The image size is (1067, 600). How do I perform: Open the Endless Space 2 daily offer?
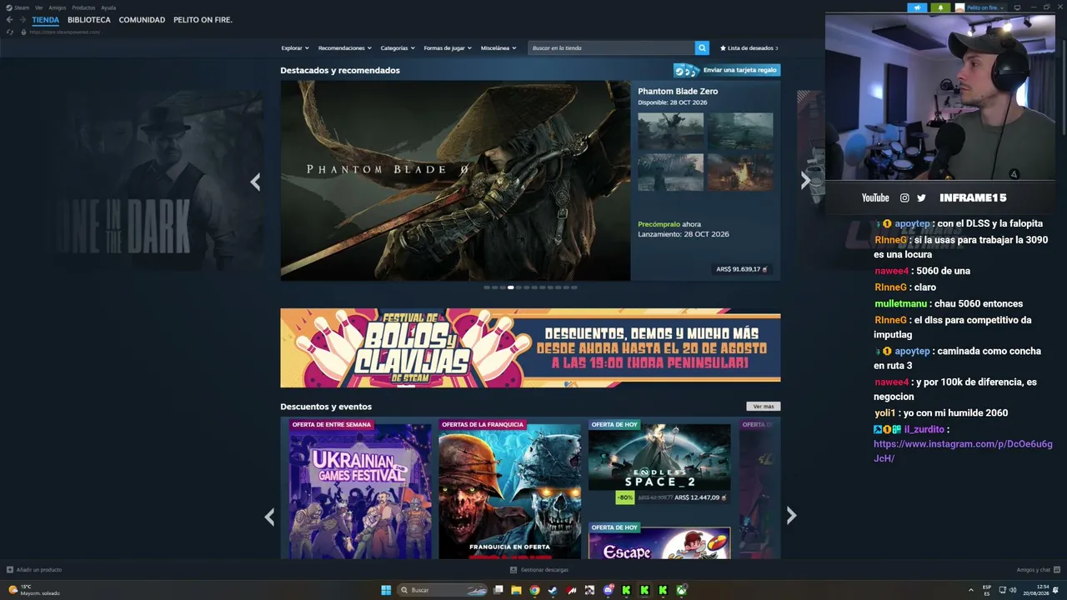[659, 462]
